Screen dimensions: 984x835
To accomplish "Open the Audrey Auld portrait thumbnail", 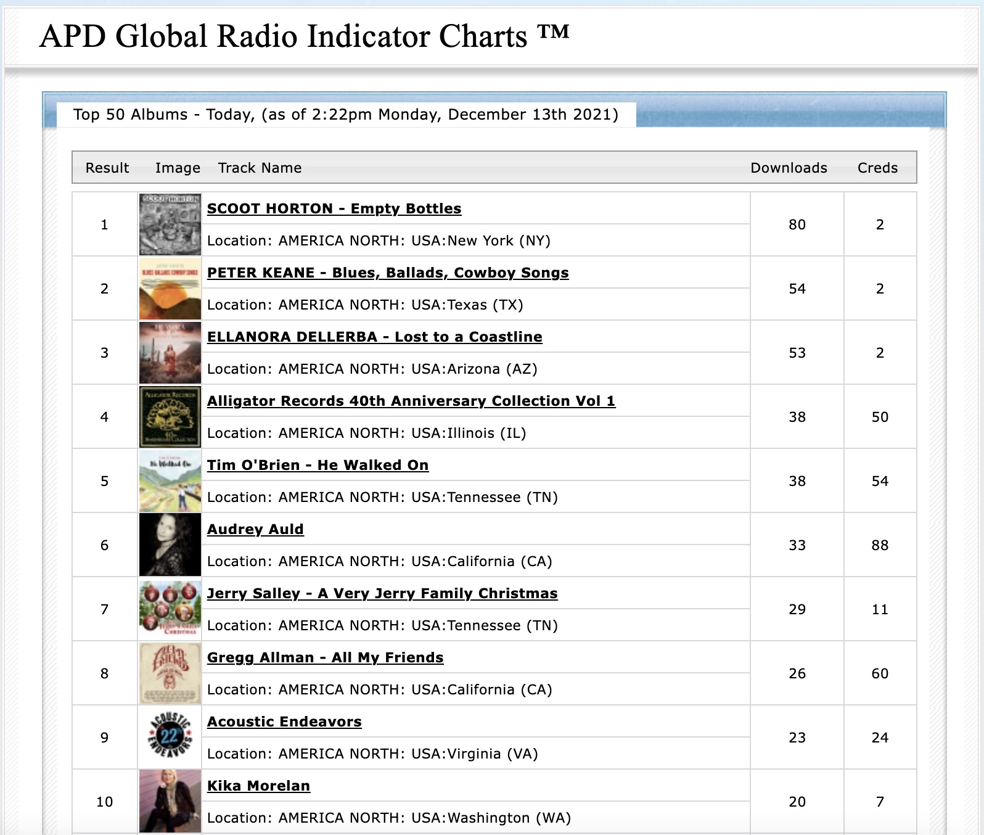I will point(170,545).
